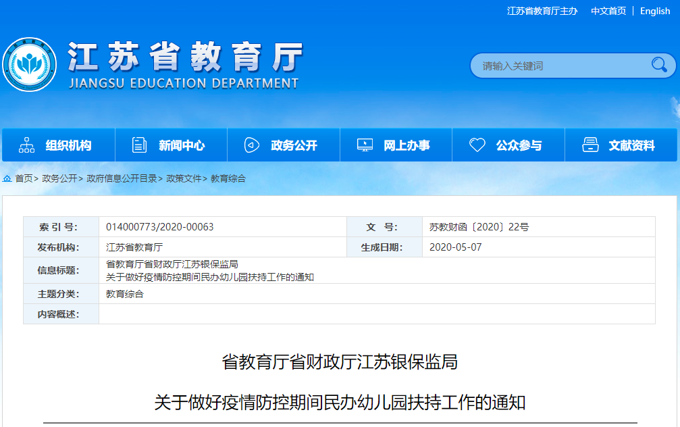This screenshot has width=680, height=427.
Task: Click the 江苏省教育厅 site title banner
Action: [185, 56]
